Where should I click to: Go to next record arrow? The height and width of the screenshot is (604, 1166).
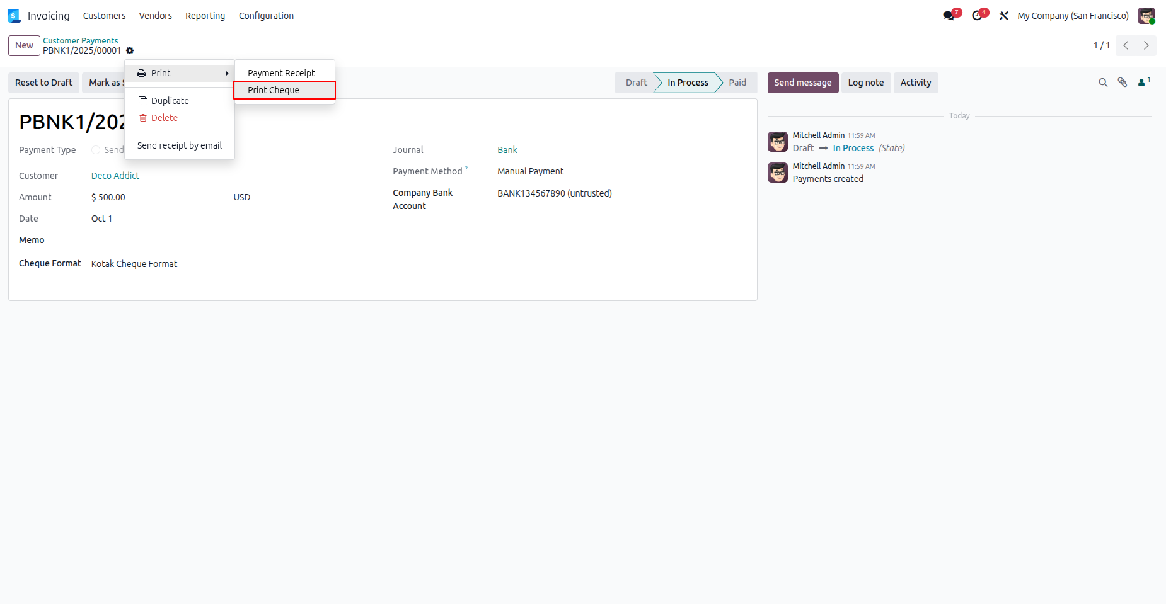pos(1146,45)
